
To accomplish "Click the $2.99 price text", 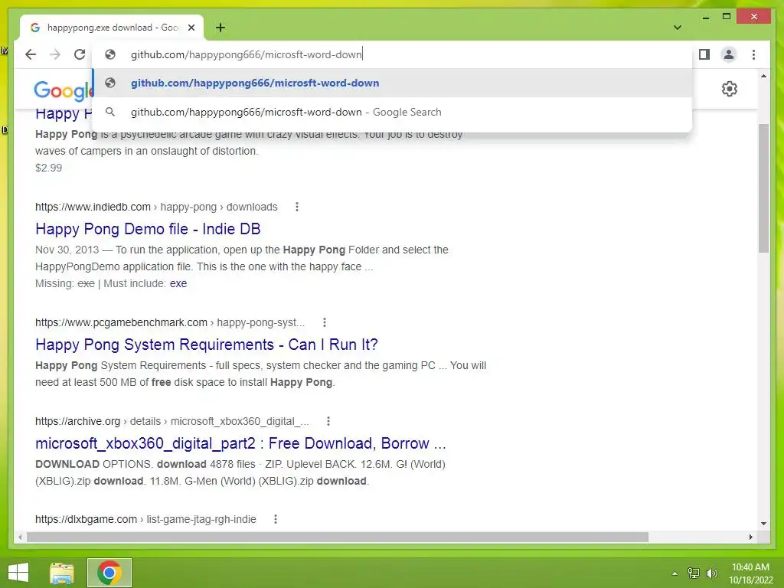I will point(48,168).
